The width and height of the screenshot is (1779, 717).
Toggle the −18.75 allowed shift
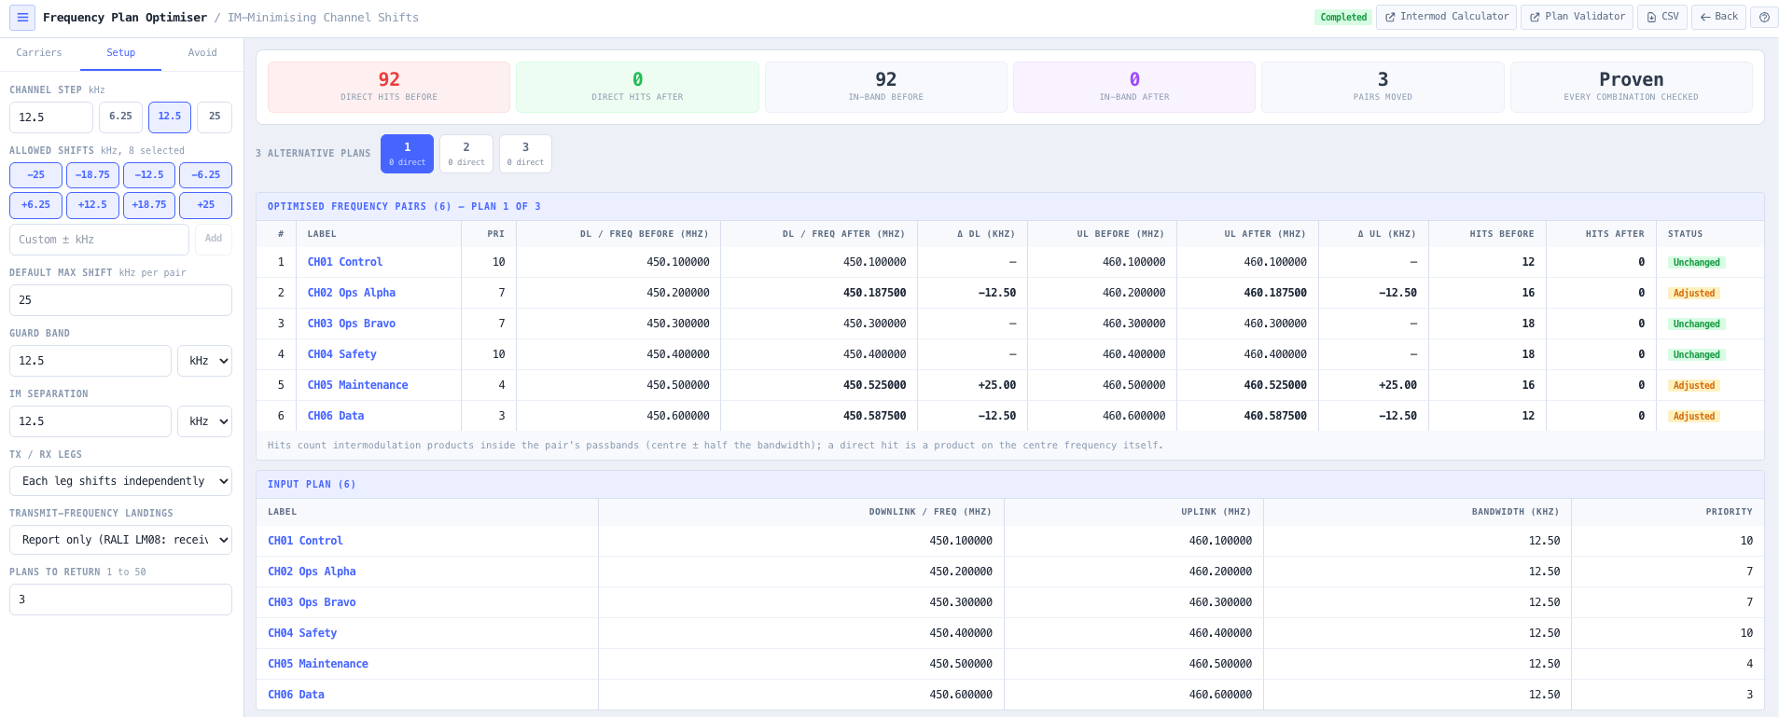pyautogui.click(x=92, y=174)
